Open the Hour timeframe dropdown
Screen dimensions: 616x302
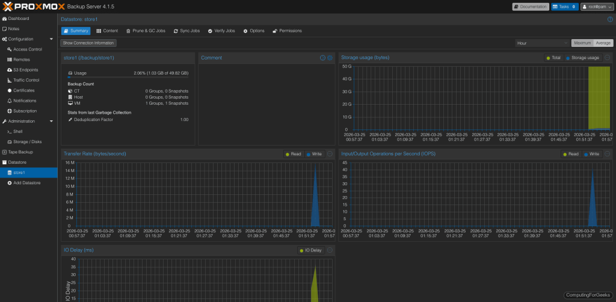tap(543, 43)
